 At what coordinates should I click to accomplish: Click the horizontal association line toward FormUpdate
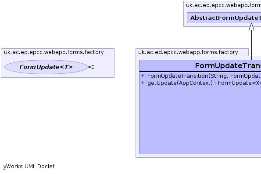pos(117,67)
